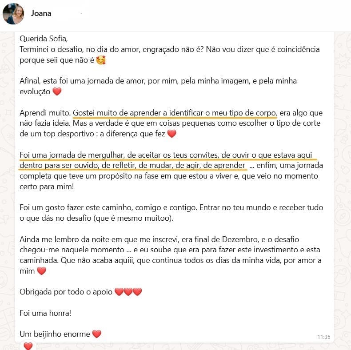This screenshot has height=350, width=351.
Task: Click the middle heart after 'todo o apoio'
Action: tap(128, 292)
